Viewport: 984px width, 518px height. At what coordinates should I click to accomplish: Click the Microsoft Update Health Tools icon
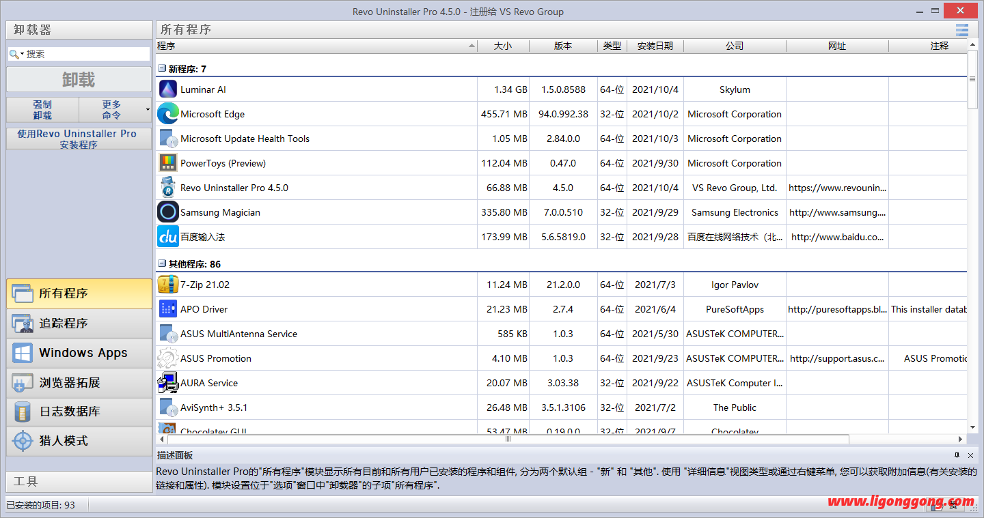[167, 139]
